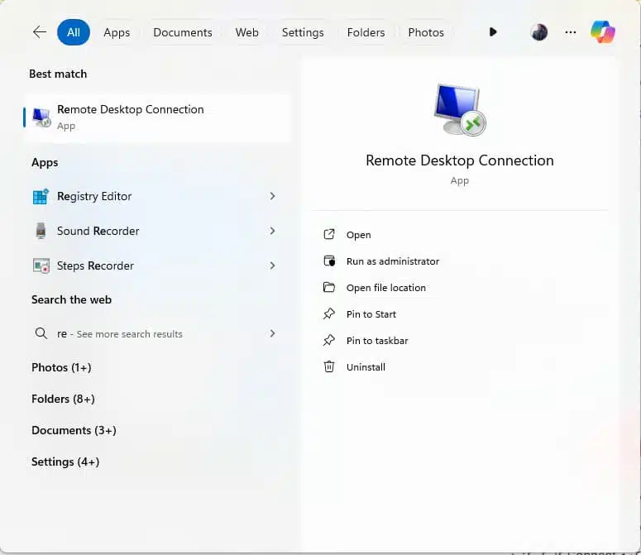Click the Sound Recorder microphone icon
Image resolution: width=641 pixels, height=555 pixels.
(x=41, y=231)
